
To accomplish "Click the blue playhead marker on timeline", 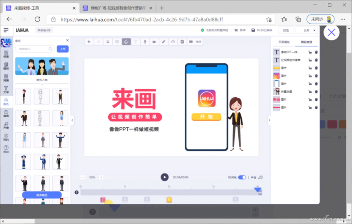I will click(x=257, y=189).
